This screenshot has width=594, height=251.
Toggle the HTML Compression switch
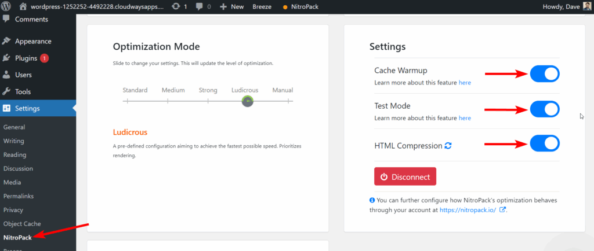[544, 143]
